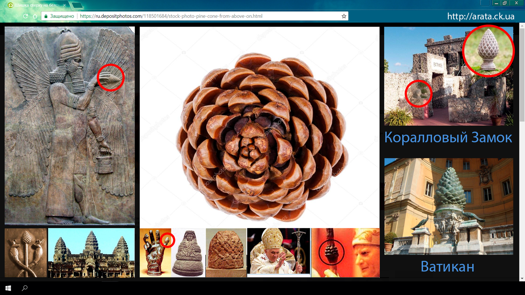Click the 'Ватикан' caption
Screen dimensions: 525x295
pos(448,266)
